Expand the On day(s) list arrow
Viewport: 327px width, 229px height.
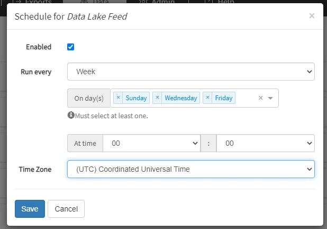(270, 98)
